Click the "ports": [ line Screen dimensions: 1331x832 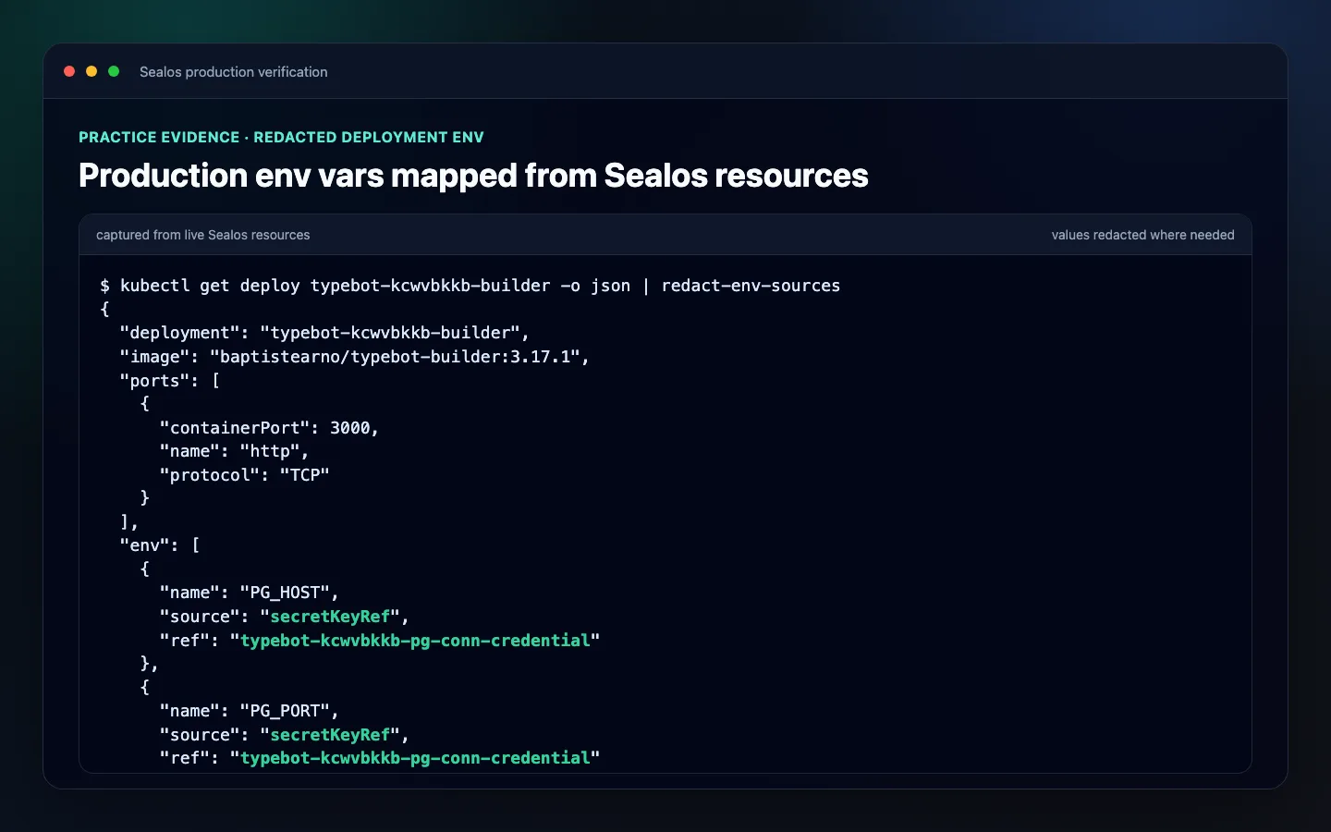[170, 381]
